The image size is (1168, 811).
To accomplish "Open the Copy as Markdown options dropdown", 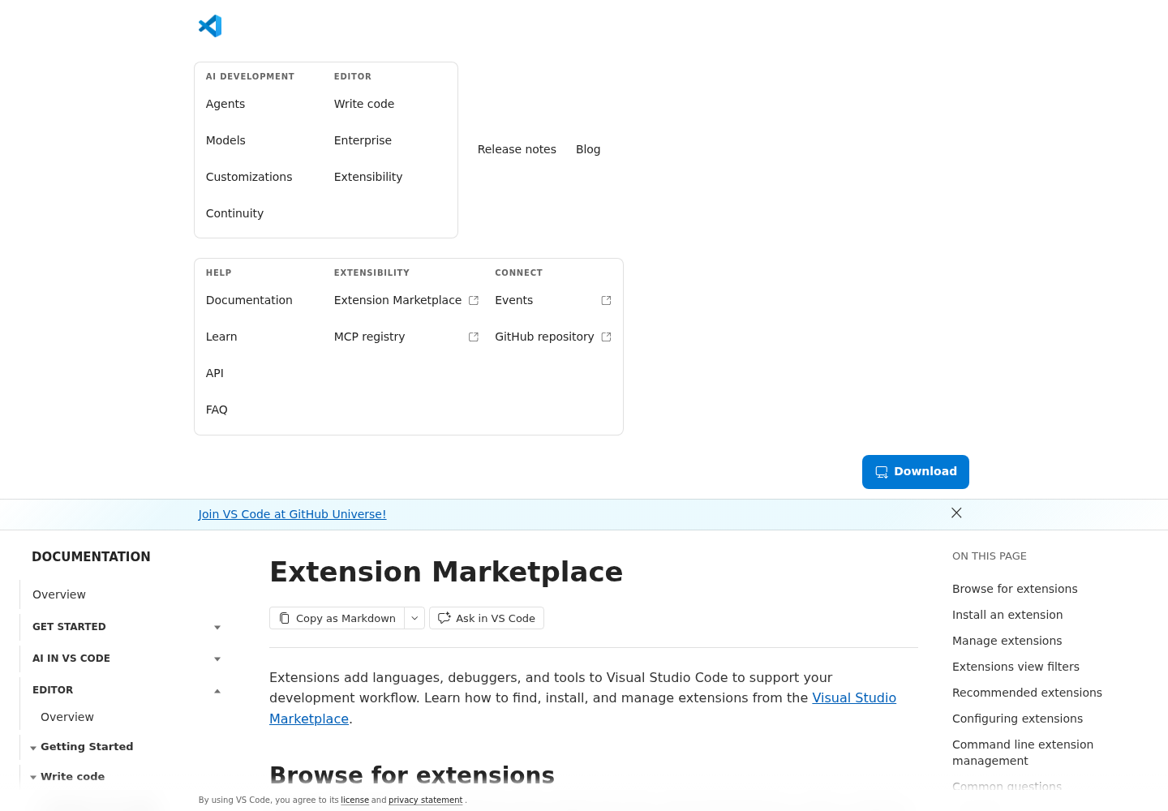I will (414, 618).
